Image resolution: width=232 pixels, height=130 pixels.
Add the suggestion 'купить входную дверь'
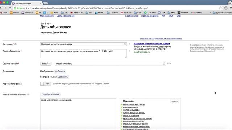pos(134,113)
